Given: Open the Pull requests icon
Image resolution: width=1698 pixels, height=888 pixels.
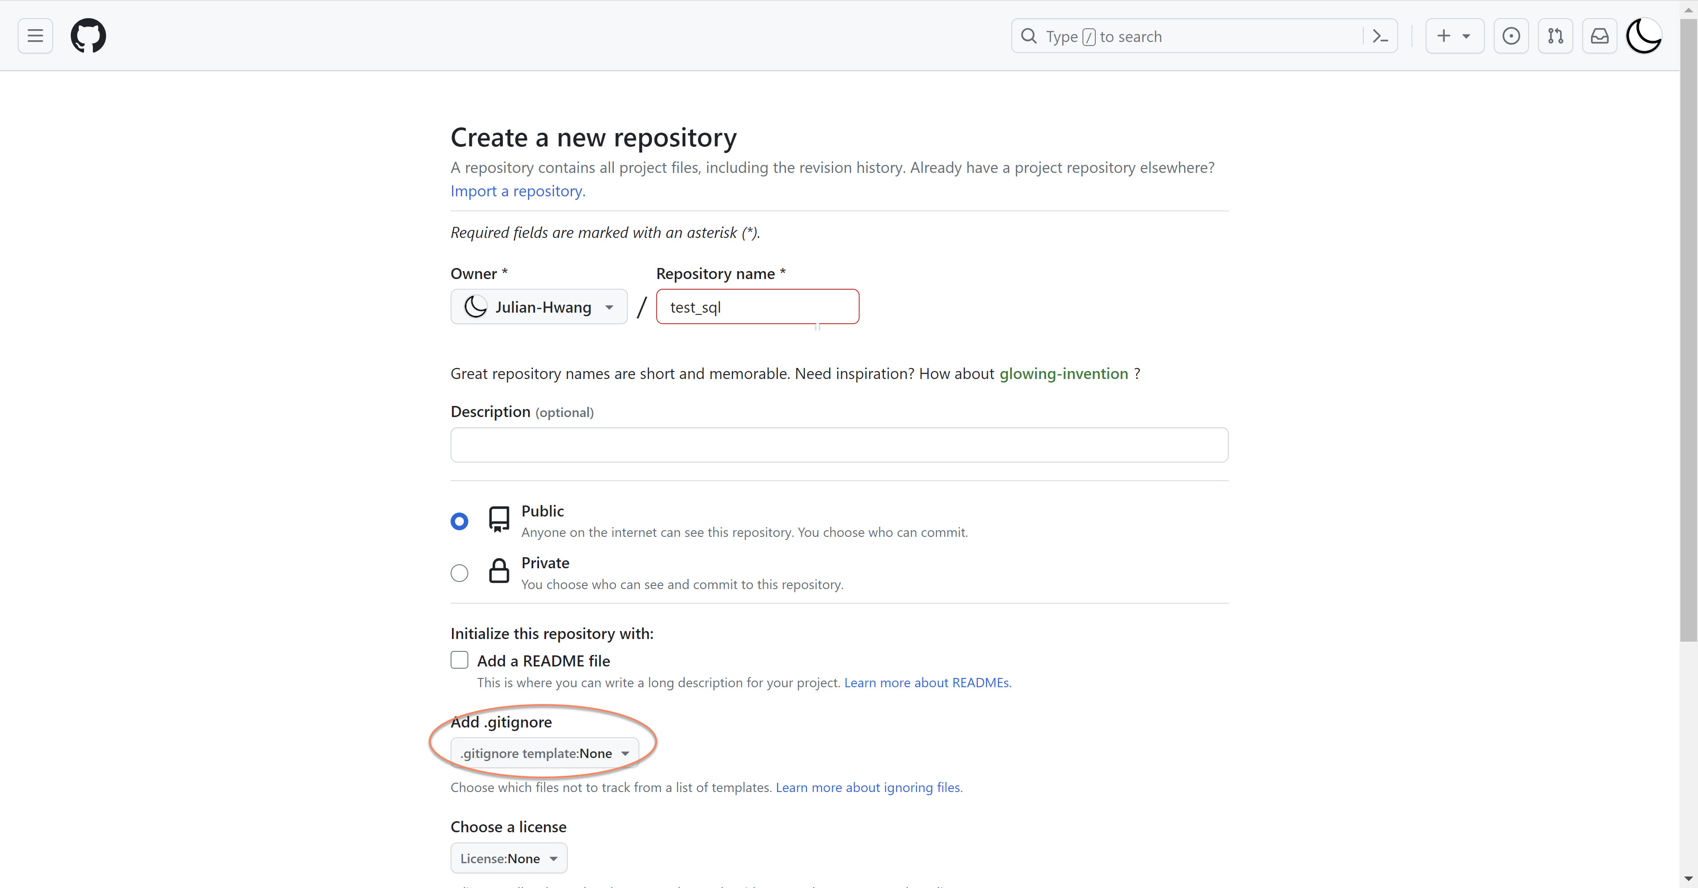Looking at the screenshot, I should pos(1555,35).
